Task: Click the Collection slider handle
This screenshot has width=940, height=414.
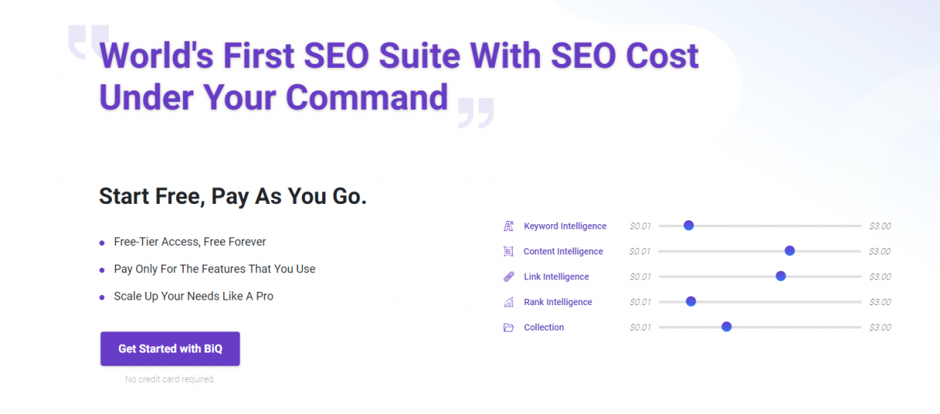Action: tap(727, 327)
